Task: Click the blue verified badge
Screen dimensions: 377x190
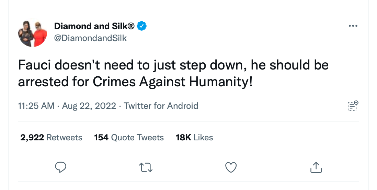Action: point(142,26)
